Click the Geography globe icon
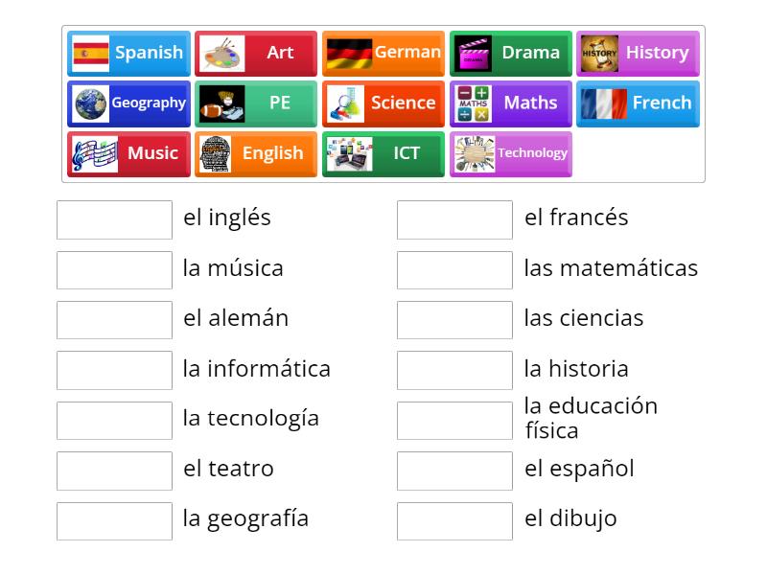 tap(86, 103)
